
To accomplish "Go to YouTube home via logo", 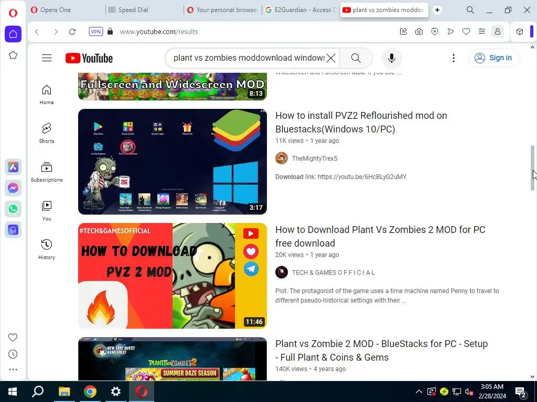I will [x=89, y=58].
